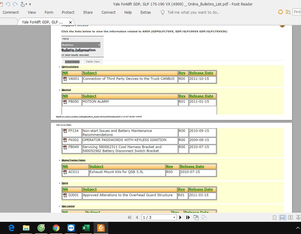Screen dimensions: 301x234
Task: Switch to the Table View tab
Action: coord(93,62)
